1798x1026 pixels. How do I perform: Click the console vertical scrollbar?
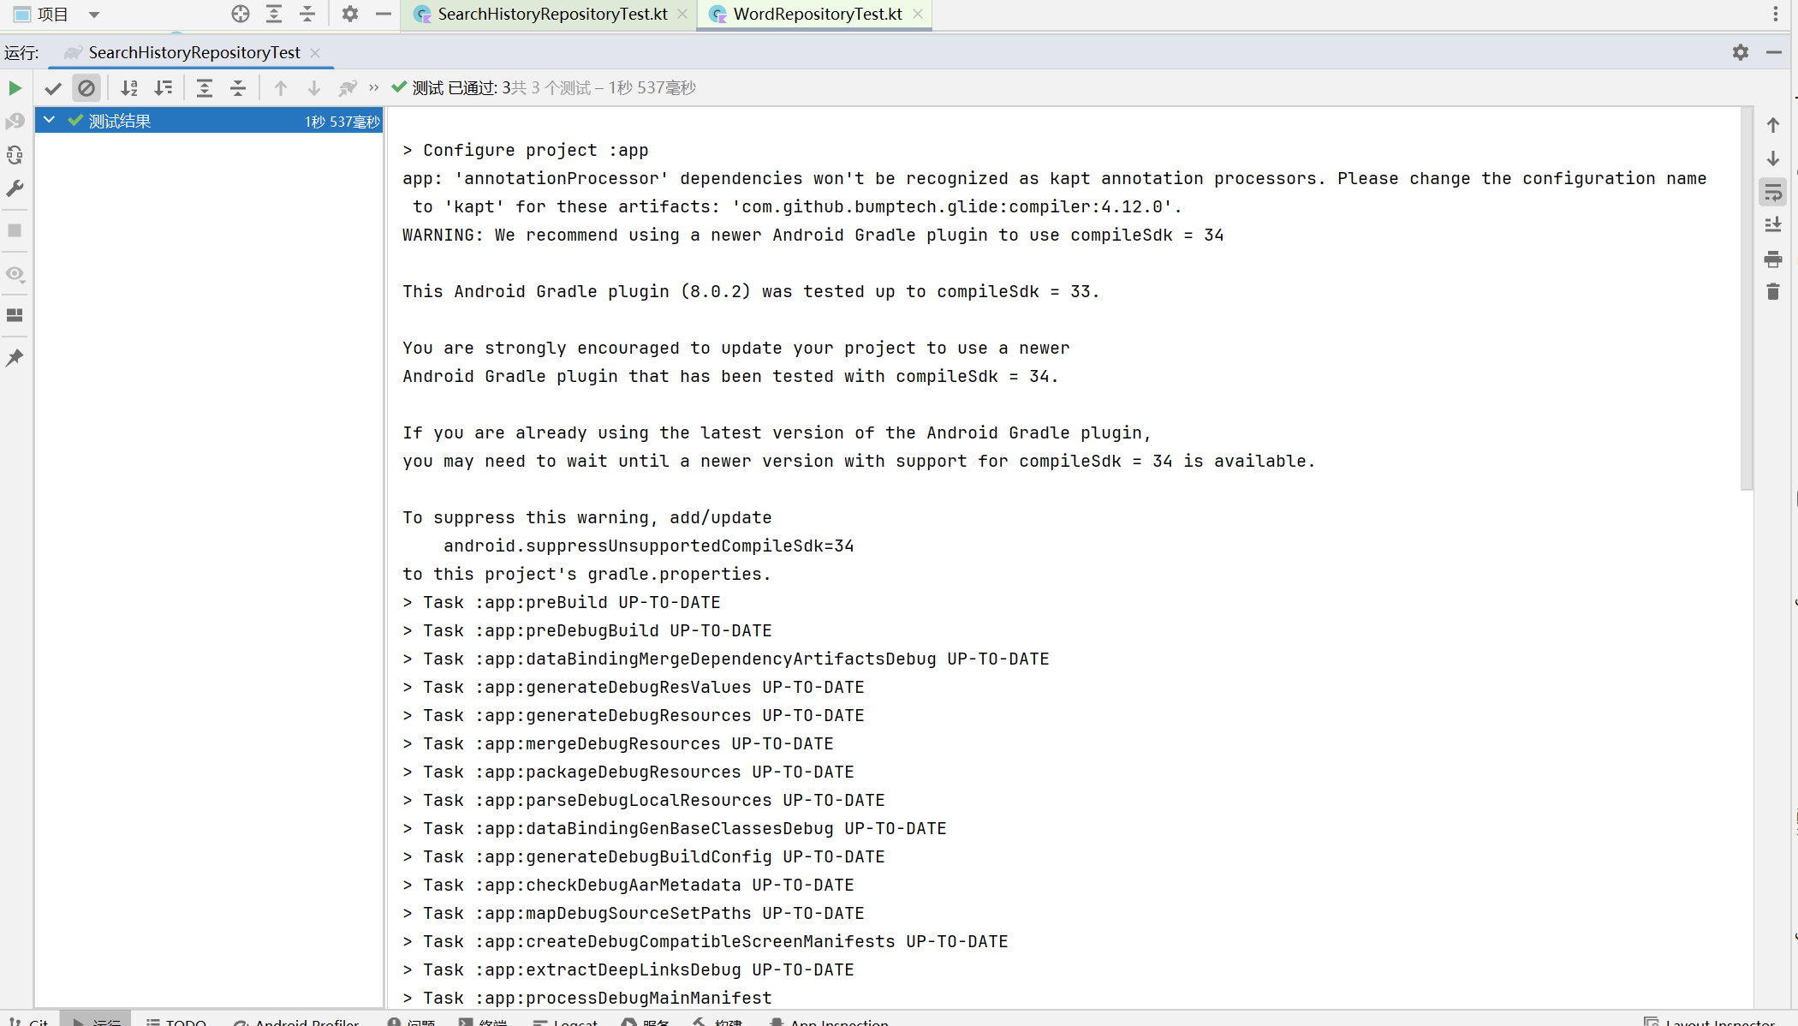tap(1747, 300)
